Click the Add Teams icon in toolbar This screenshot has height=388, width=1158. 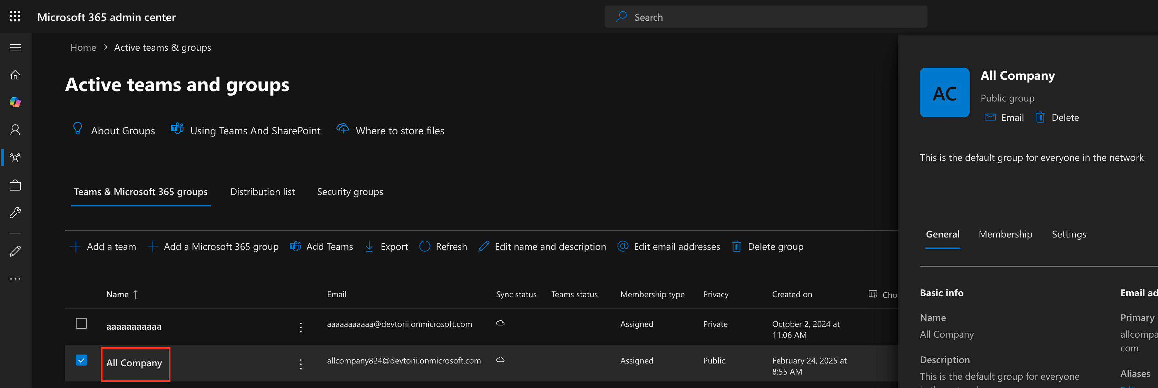[295, 246]
